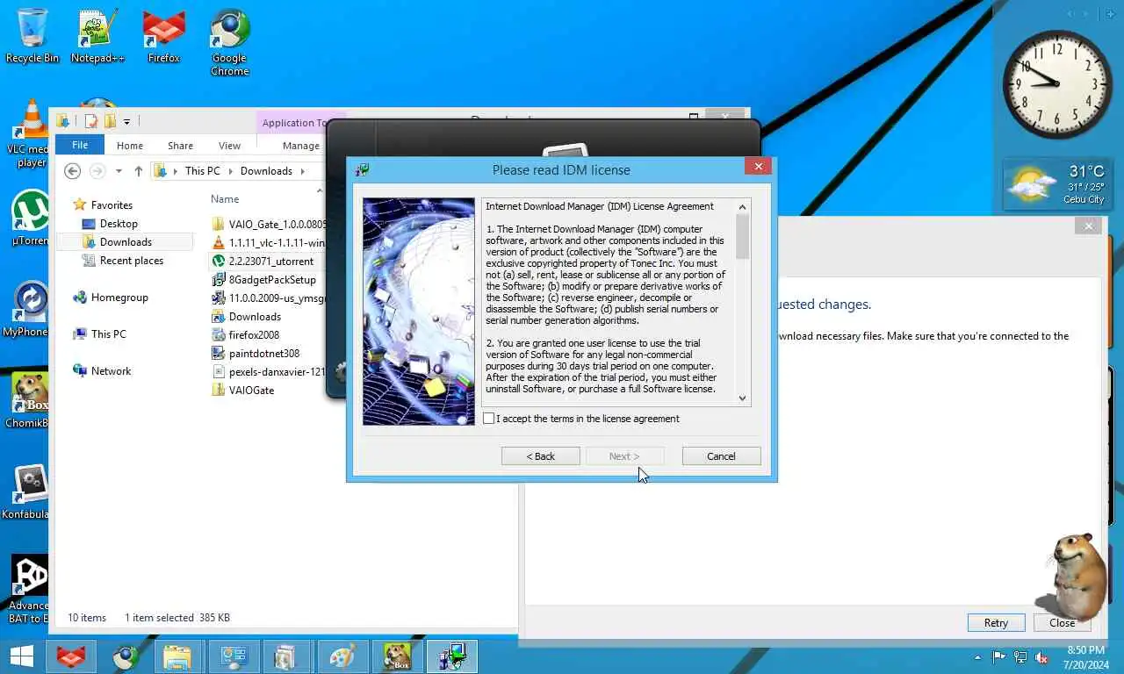Click the Retry button in background dialog
Image resolution: width=1124 pixels, height=674 pixels.
coord(996,622)
